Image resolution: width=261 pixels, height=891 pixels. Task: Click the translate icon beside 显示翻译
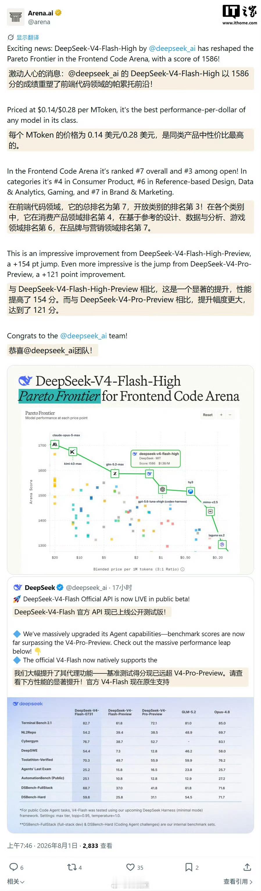pyautogui.click(x=11, y=37)
